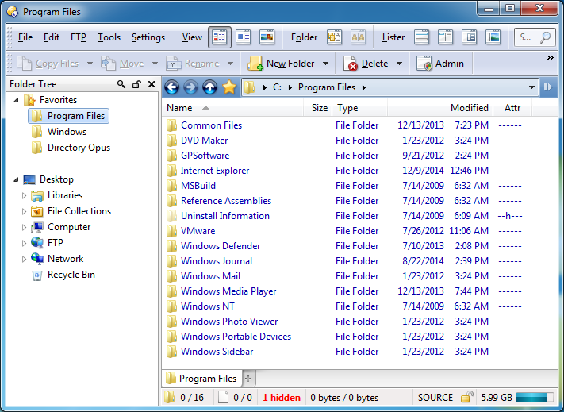564x412 pixels.
Task: Open the Move dropdown arrow
Action: (x=155, y=64)
